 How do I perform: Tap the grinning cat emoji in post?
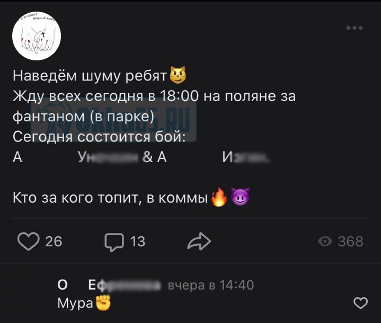pos(178,75)
